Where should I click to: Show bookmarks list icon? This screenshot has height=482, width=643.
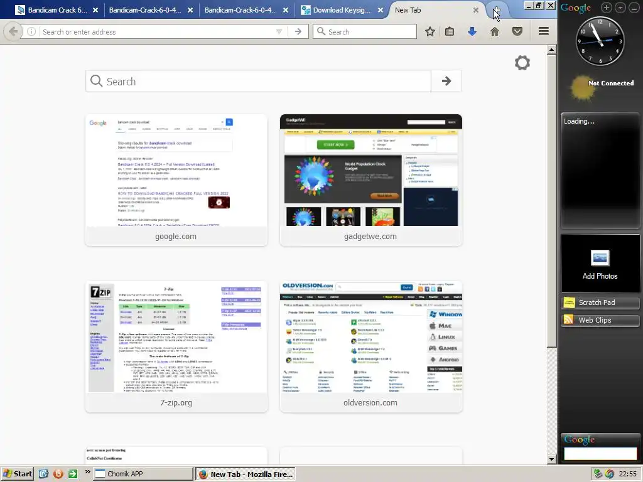(x=450, y=31)
